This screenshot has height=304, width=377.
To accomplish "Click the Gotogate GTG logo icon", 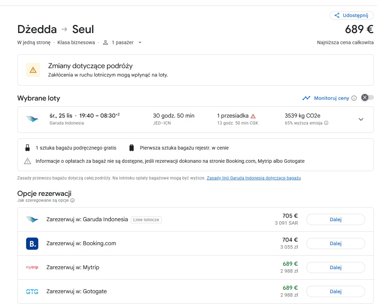I will [32, 291].
